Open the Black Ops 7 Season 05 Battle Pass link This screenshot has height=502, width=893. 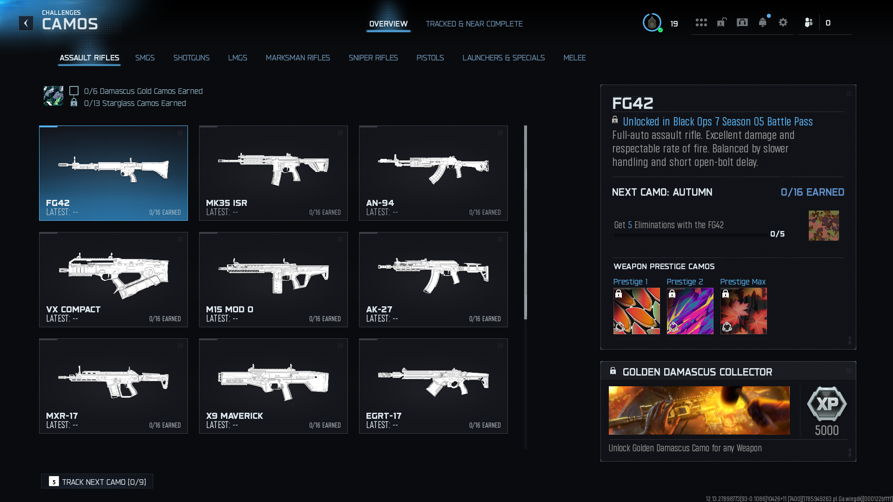coord(718,121)
